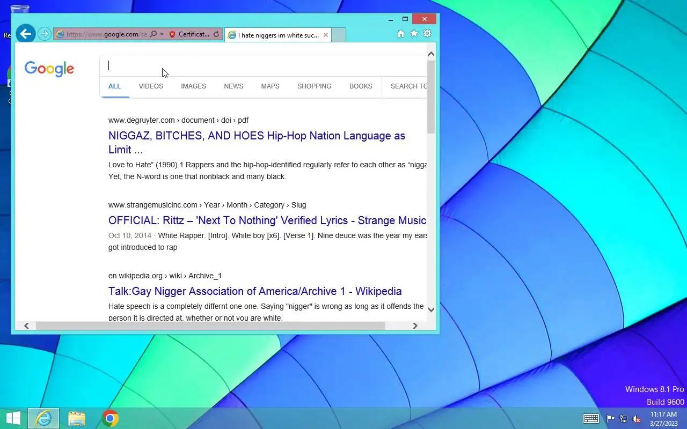Open the Wikipedia Talk Archive 1 result
687x429 pixels.
pos(255,291)
